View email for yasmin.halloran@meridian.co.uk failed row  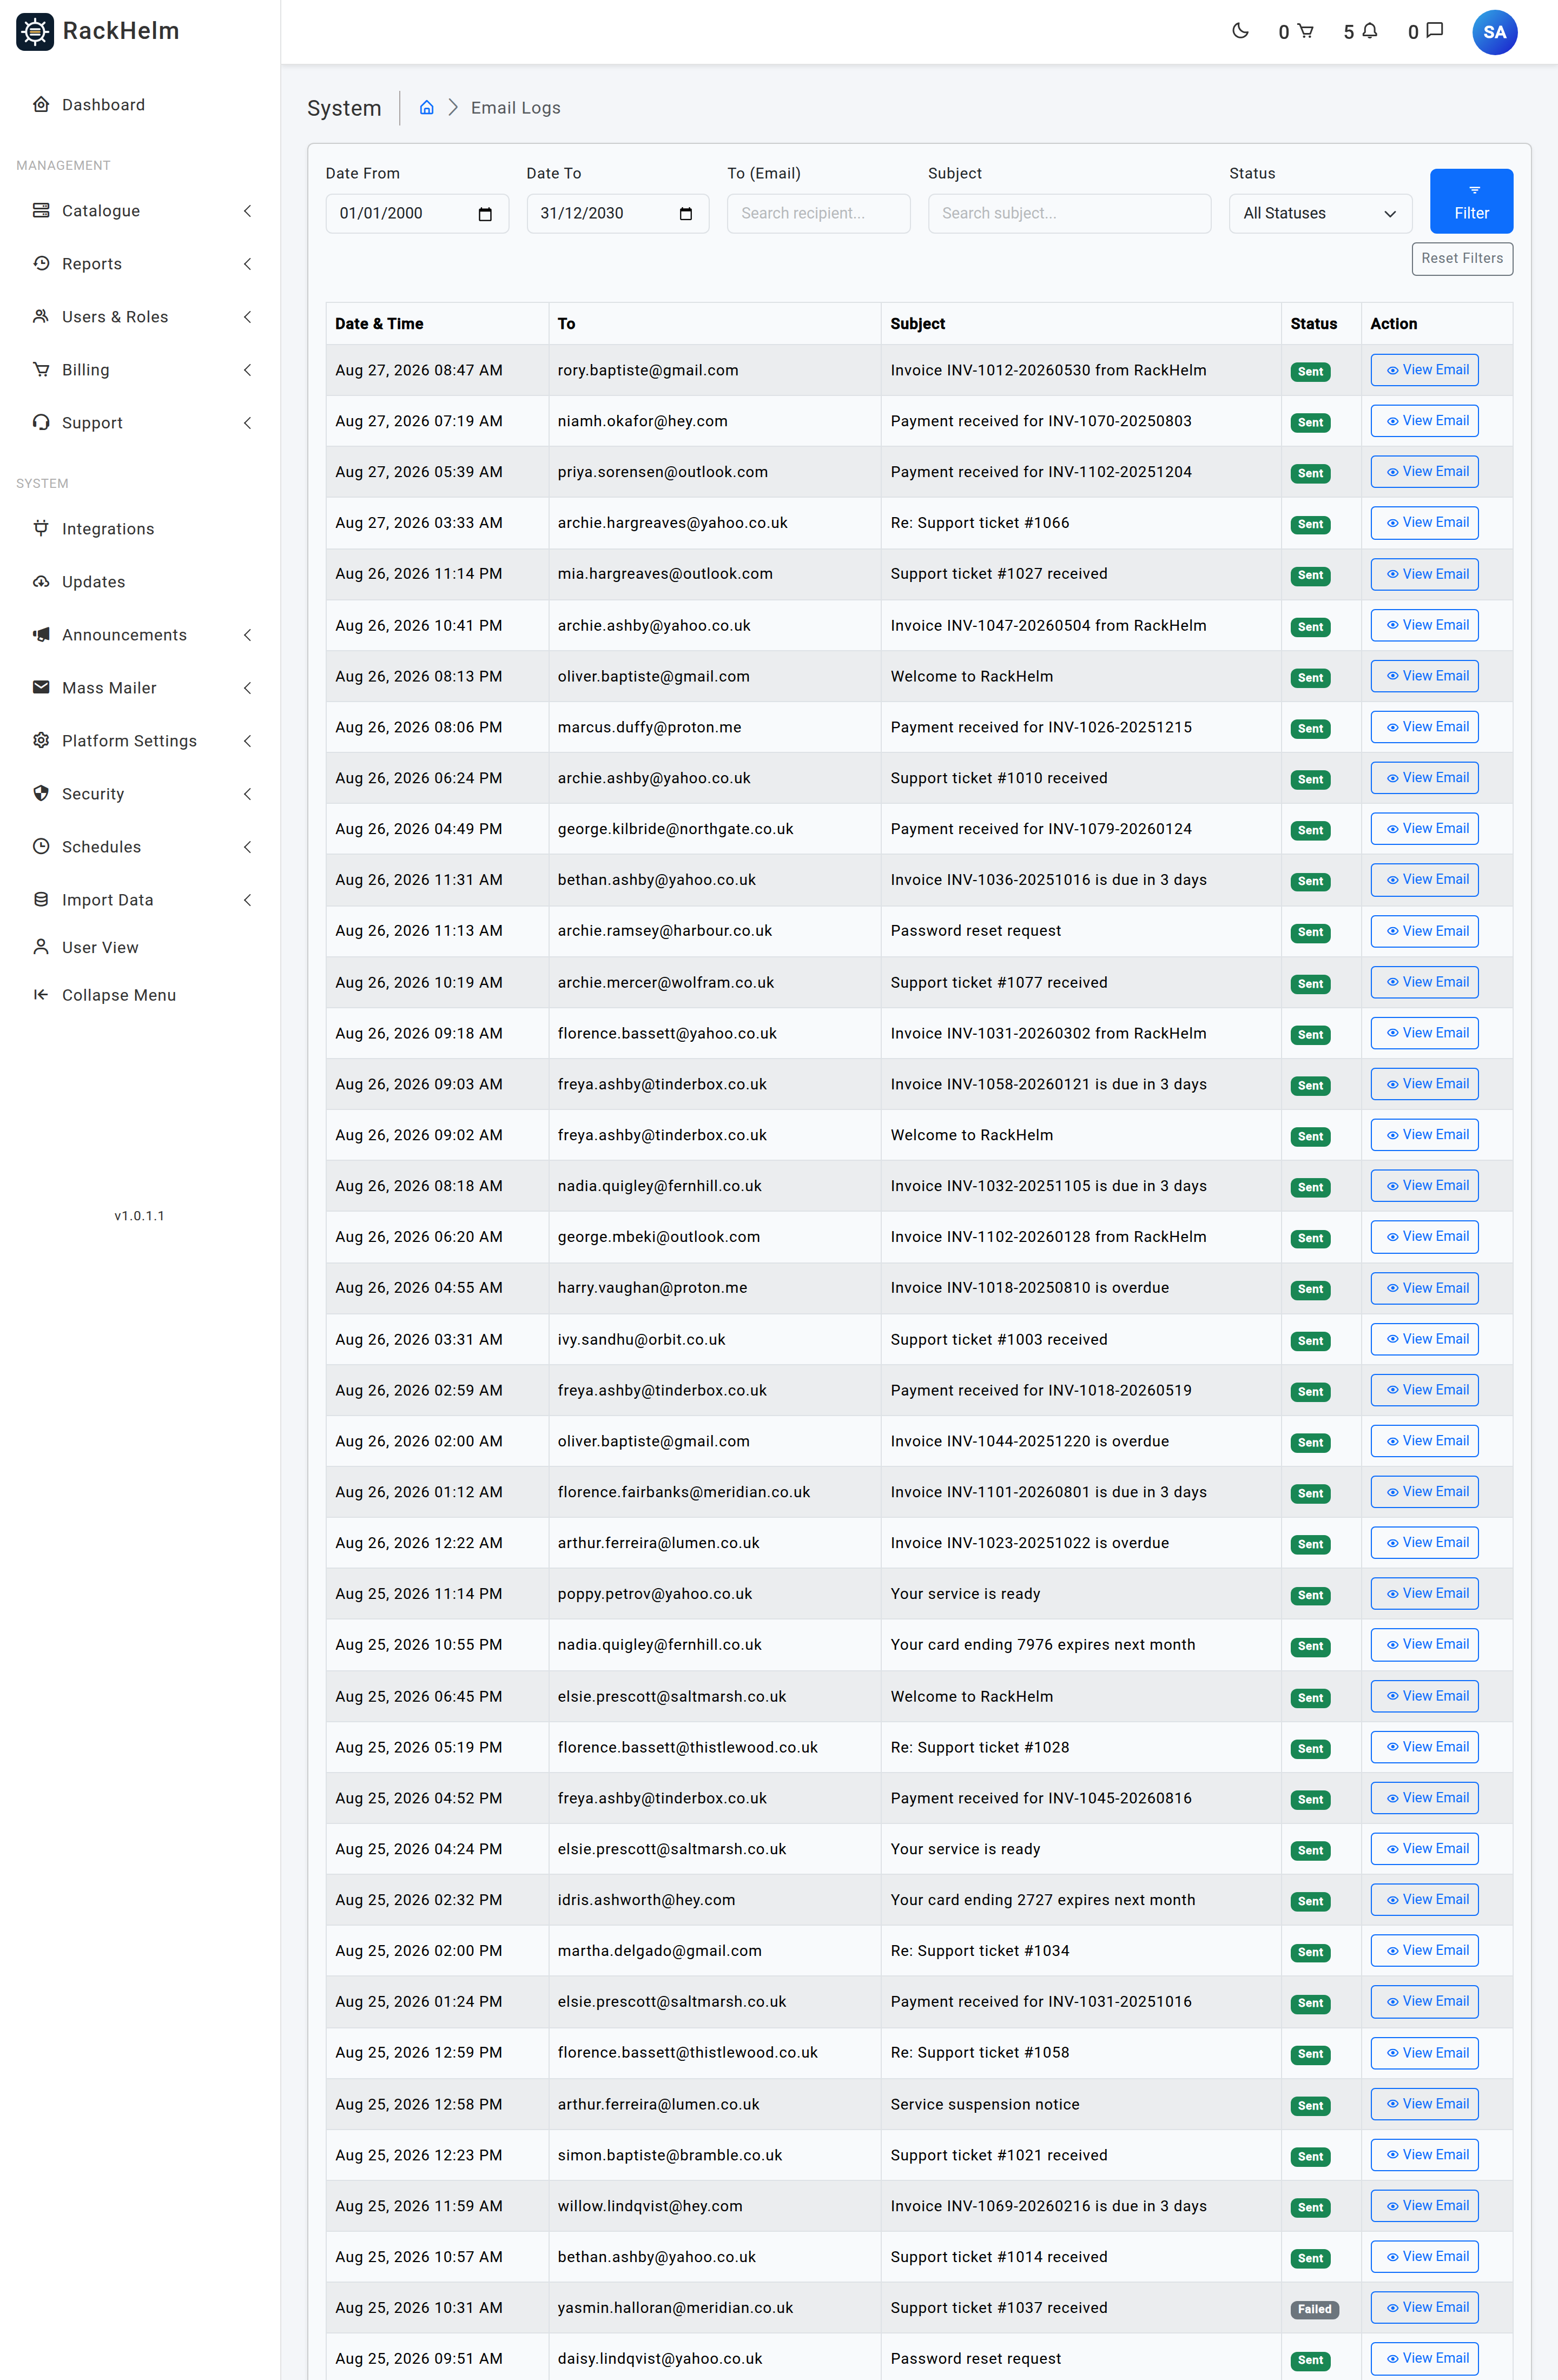(1424, 2307)
